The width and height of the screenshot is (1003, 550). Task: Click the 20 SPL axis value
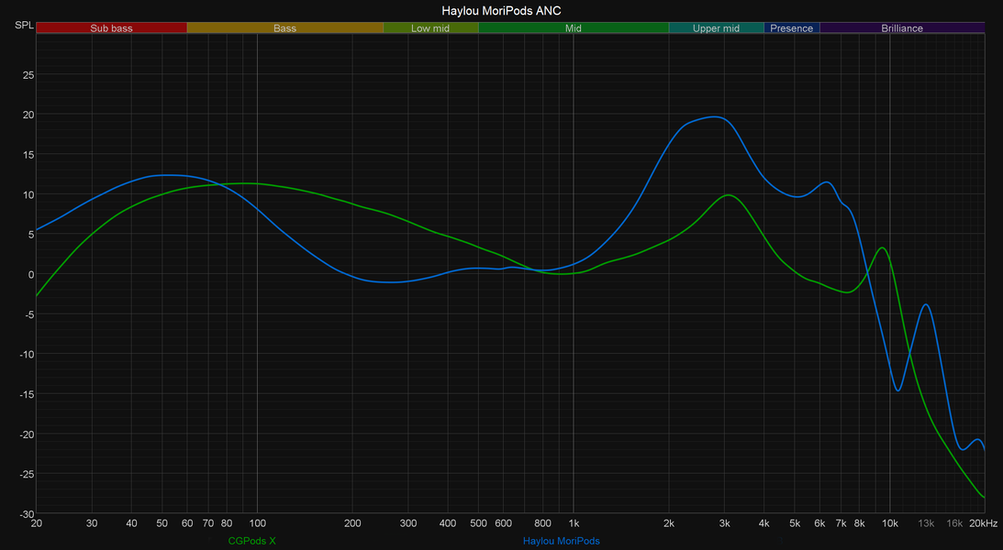pos(28,115)
